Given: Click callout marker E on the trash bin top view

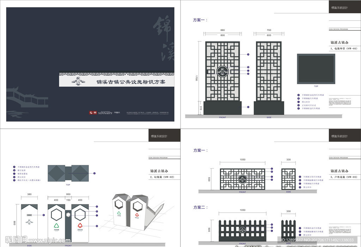Looking at the screenshot, I should 94,173.
